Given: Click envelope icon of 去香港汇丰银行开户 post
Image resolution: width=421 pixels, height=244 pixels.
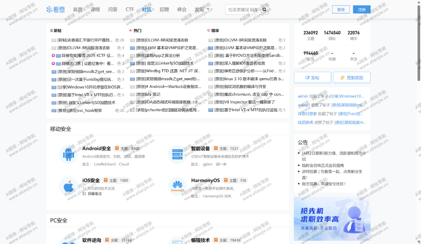Looking at the screenshot, I should tap(54, 40).
